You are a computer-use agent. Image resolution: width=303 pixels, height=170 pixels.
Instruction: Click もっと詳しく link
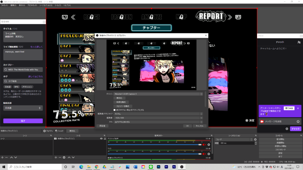click(36, 47)
